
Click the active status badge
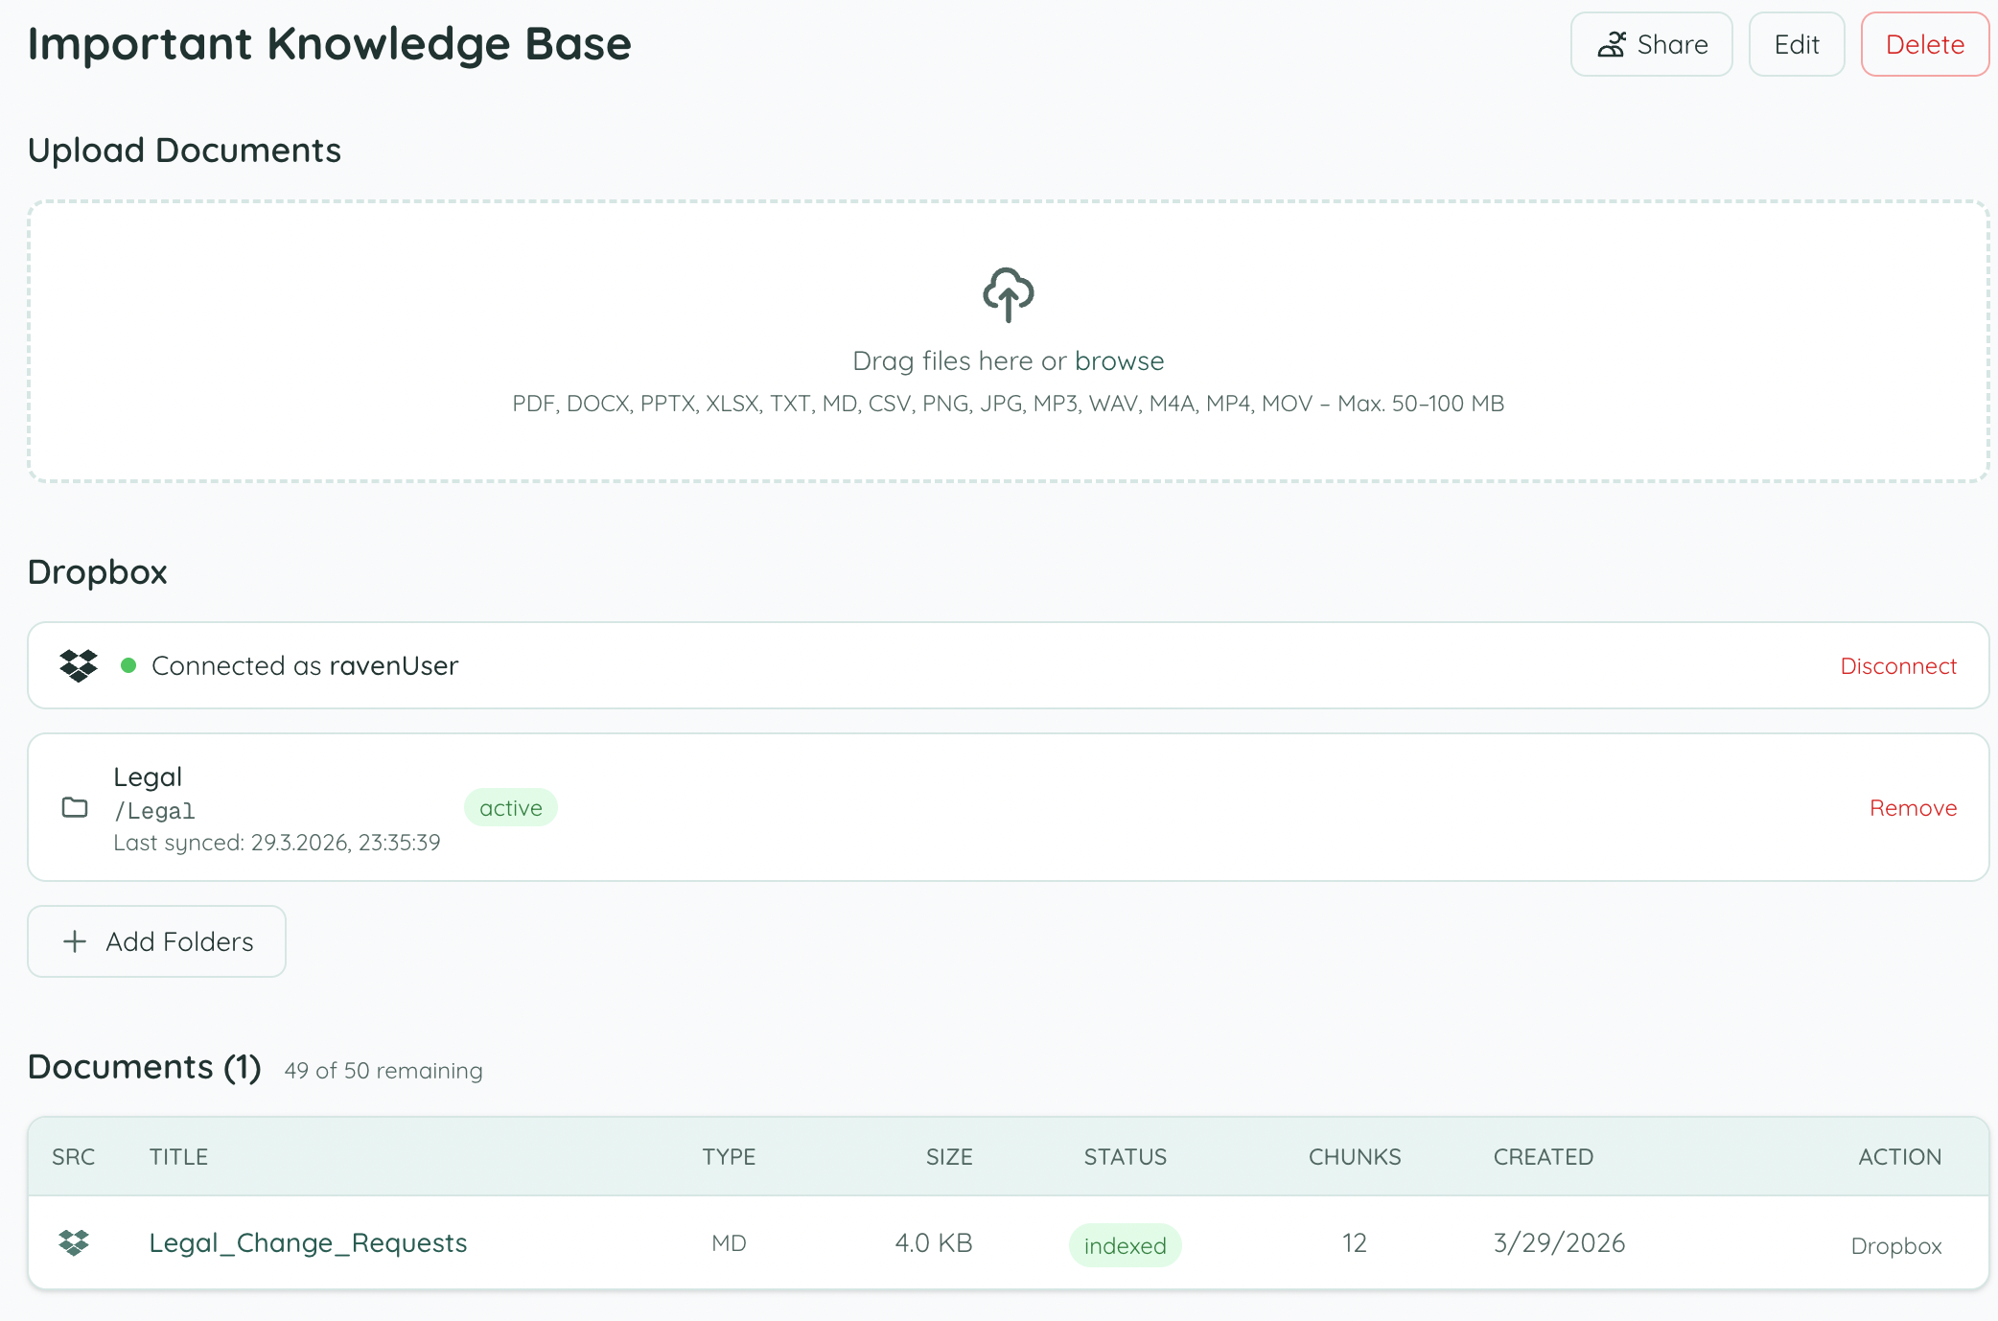point(510,807)
